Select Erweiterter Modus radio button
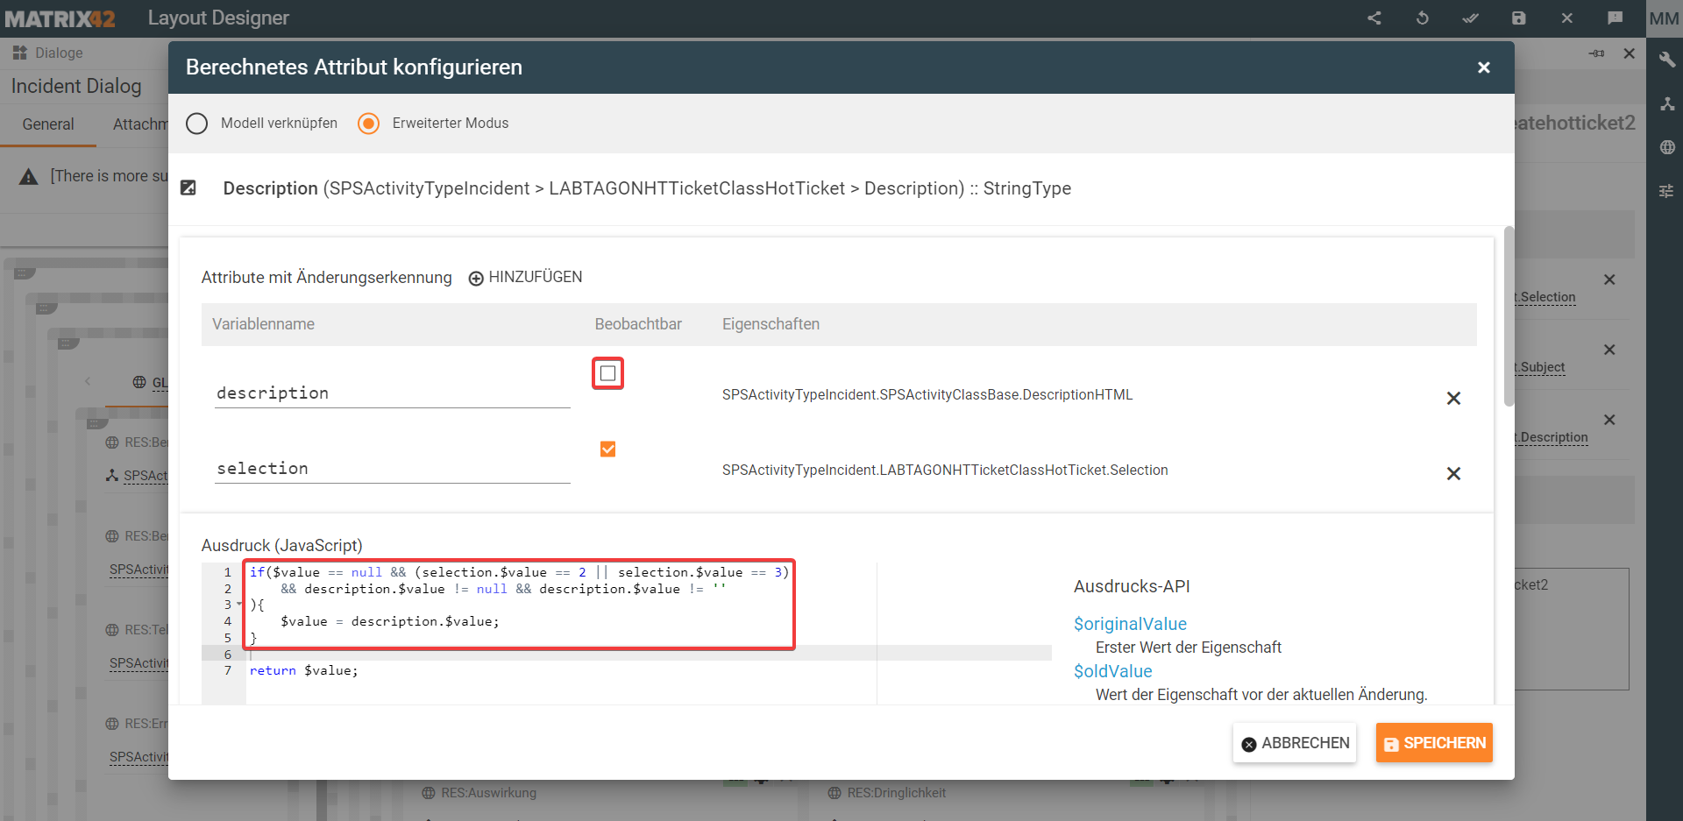The height and width of the screenshot is (821, 1683). (369, 124)
